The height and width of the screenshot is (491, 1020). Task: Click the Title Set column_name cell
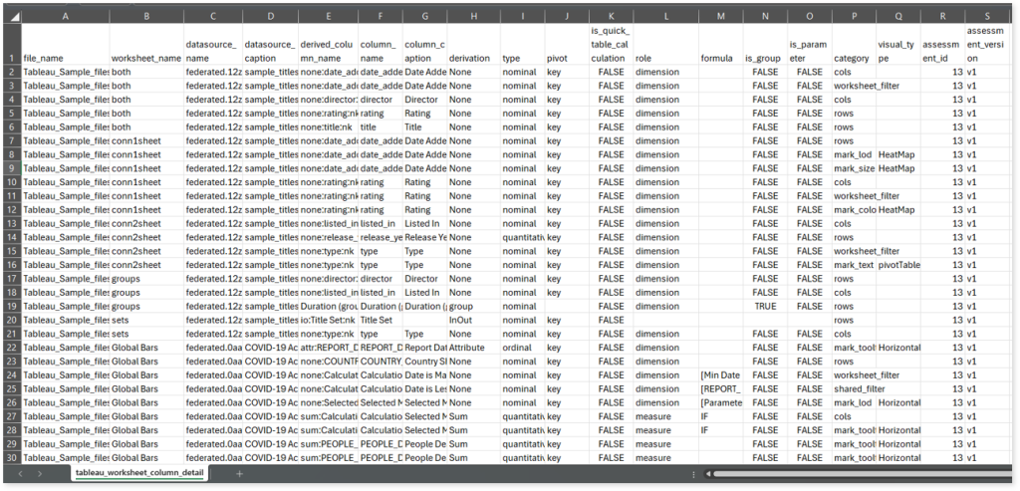click(x=380, y=320)
